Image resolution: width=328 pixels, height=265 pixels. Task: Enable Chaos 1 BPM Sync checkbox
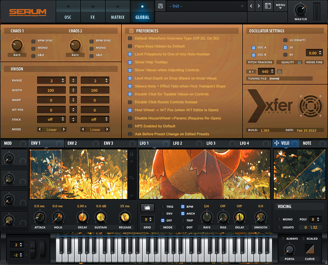click(33, 41)
